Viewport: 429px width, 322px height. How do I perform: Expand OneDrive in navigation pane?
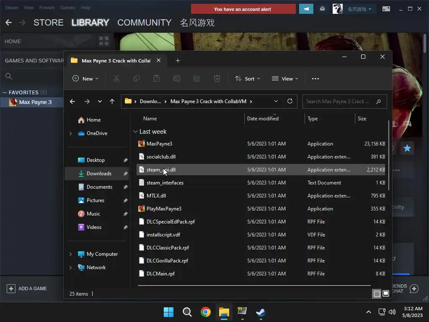tap(70, 133)
